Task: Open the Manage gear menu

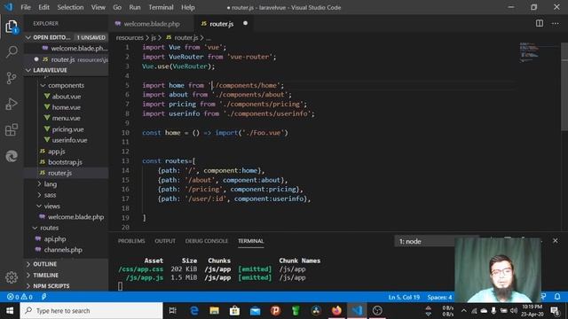Action: [12, 277]
